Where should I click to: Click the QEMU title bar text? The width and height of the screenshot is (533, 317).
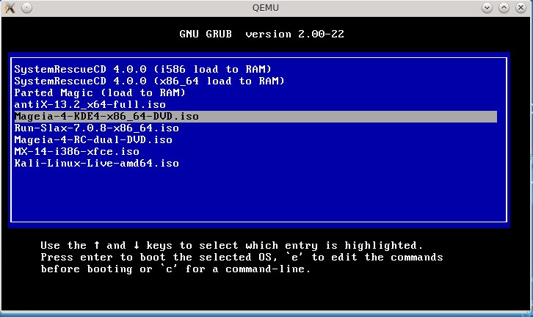(x=266, y=7)
